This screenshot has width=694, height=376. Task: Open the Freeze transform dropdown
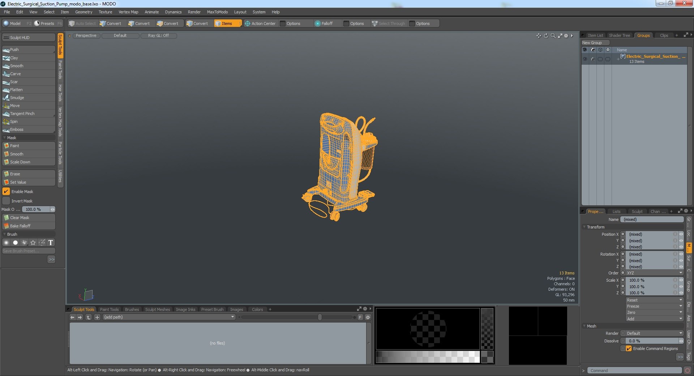click(x=654, y=306)
